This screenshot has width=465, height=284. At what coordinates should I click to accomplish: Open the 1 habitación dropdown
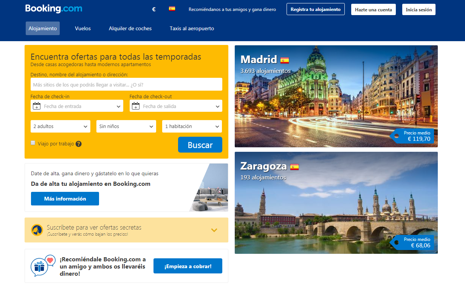pos(192,127)
